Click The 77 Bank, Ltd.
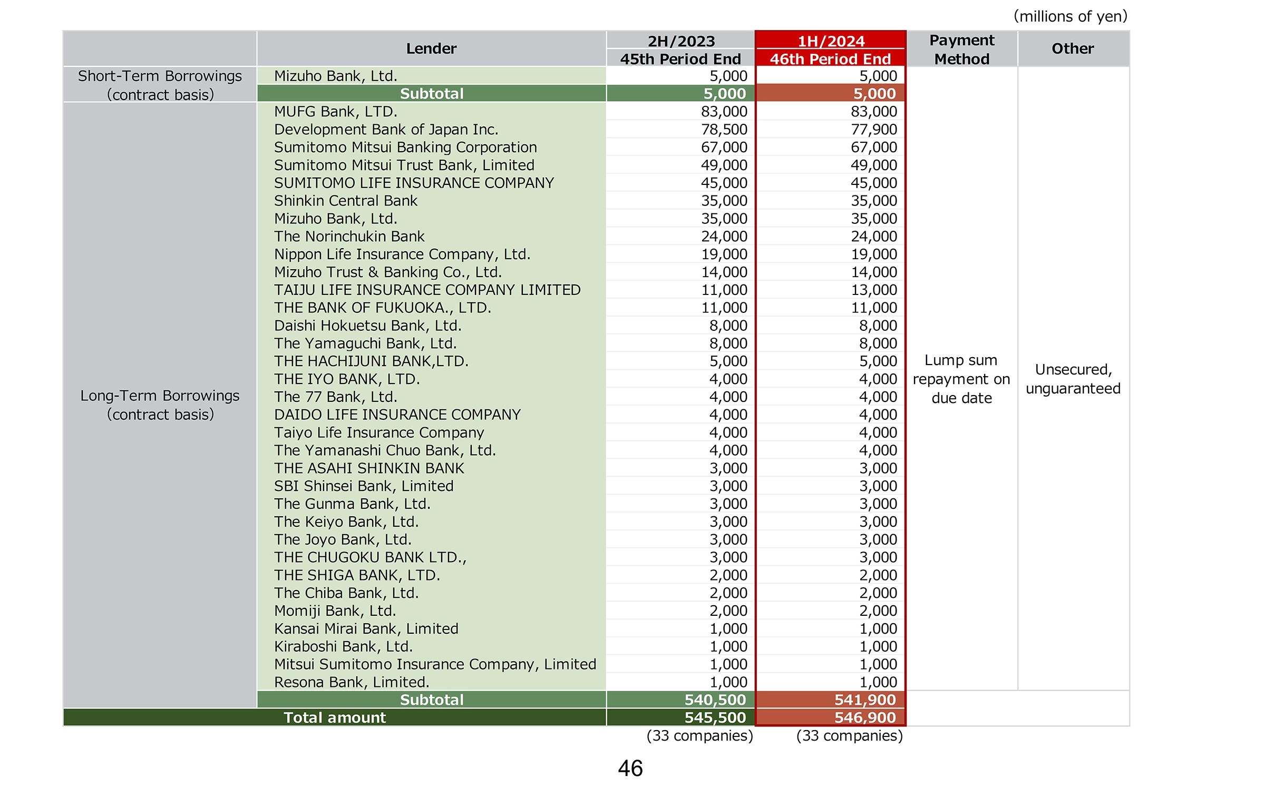The width and height of the screenshot is (1265, 787). [335, 397]
